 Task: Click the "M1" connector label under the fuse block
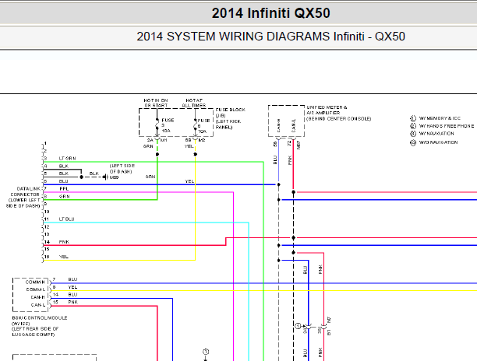pyautogui.click(x=164, y=140)
